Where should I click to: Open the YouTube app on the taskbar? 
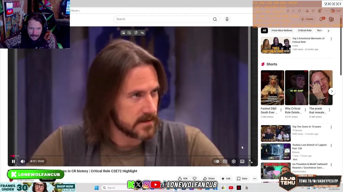tap(231, 188)
